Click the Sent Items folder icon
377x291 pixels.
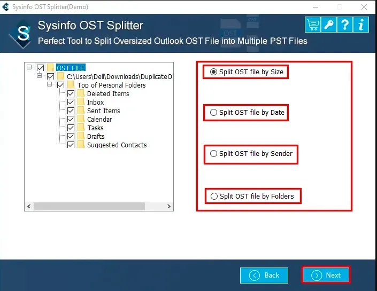pos(81,111)
